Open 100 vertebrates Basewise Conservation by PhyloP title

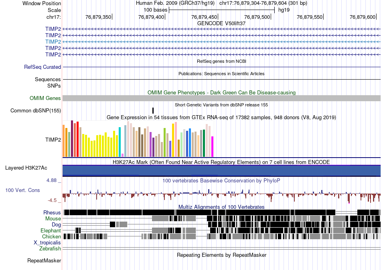click(221, 180)
